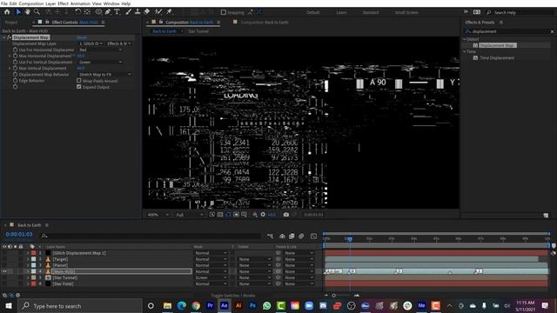The image size is (557, 313).
Task: Uncheck the Expand Output checkbox
Action: [79, 87]
